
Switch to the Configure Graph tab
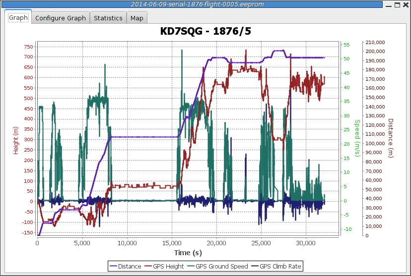[x=61, y=18]
